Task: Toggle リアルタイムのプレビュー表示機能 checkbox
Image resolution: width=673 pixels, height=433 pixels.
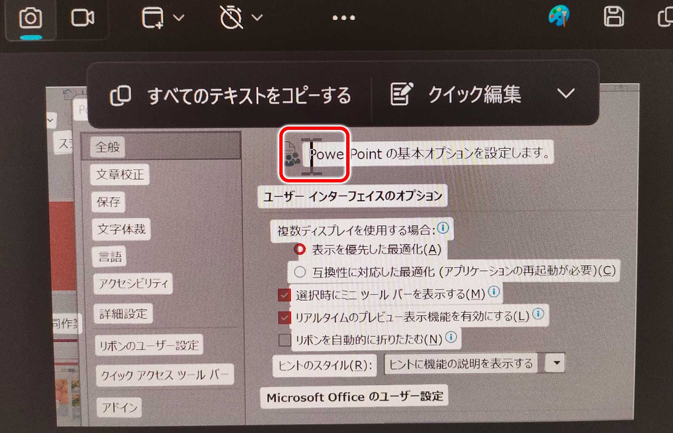Action: pos(285,317)
